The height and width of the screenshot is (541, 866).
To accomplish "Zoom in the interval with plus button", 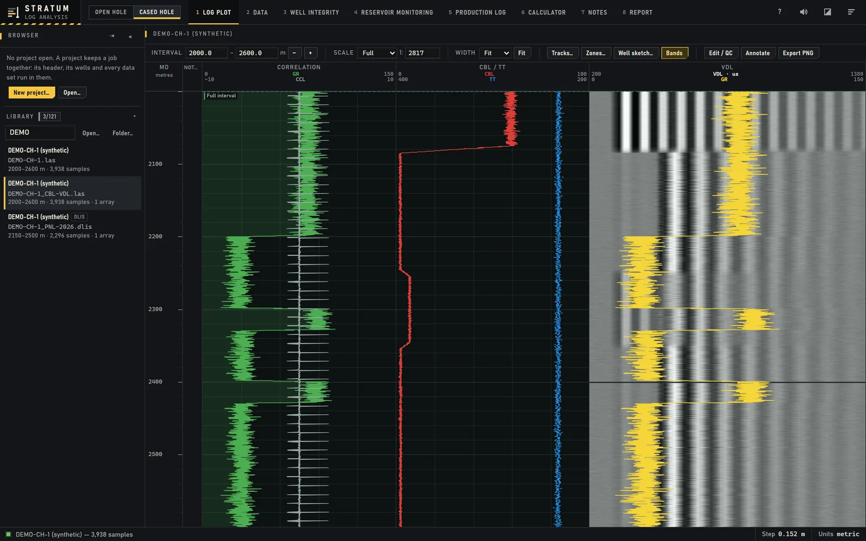I will click(x=311, y=53).
